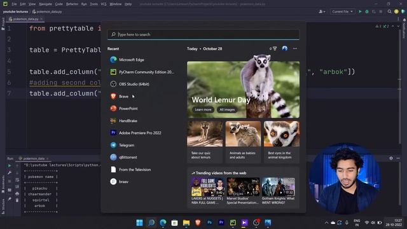Open the World Lemur Day featured image
Viewport: 407px width, 229px height.
pos(243,90)
